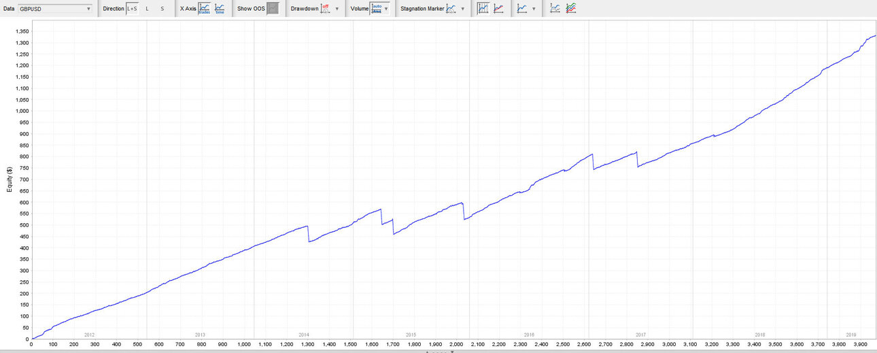Click the single-line equity chart icon
877x353 pixels.
555,9
